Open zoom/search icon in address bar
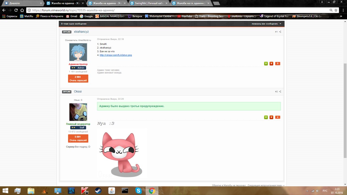Image resolution: width=347 pixels, height=195 pixels. (x=331, y=10)
